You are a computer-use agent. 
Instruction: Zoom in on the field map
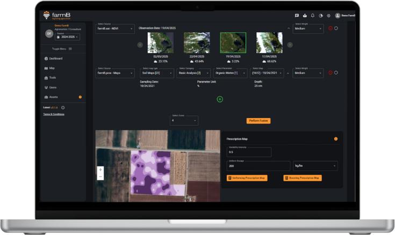(x=100, y=170)
